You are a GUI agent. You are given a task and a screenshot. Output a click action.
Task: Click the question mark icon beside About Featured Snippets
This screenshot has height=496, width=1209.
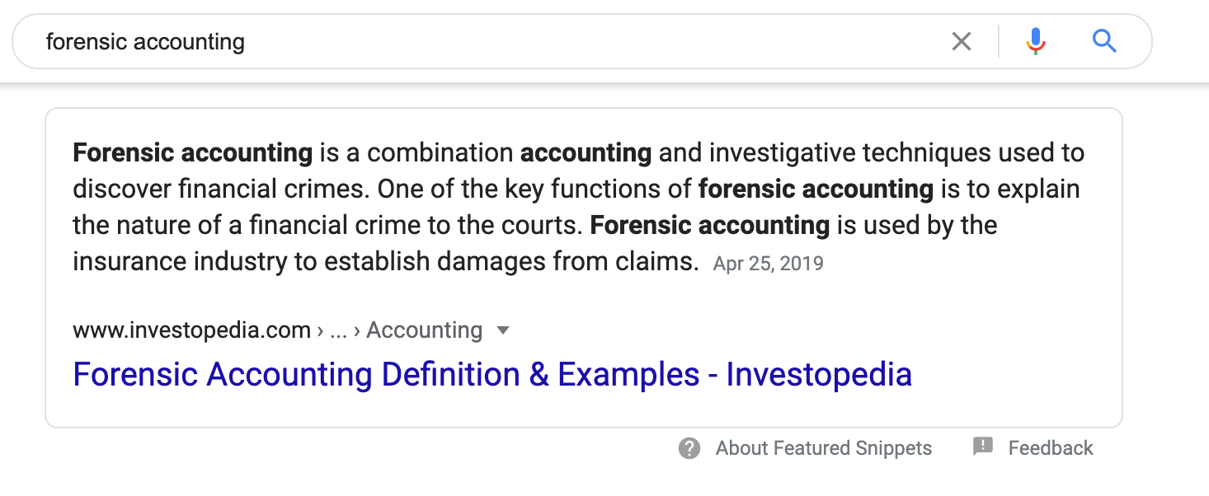[689, 448]
